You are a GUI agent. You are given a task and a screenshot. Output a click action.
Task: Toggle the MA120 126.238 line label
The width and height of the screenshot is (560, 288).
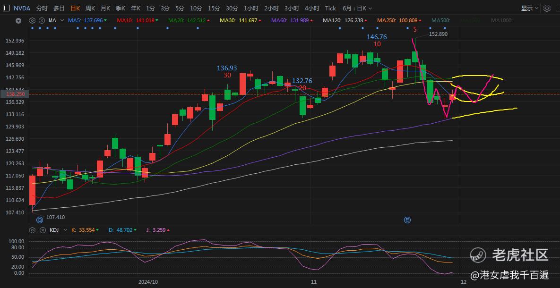(345, 21)
